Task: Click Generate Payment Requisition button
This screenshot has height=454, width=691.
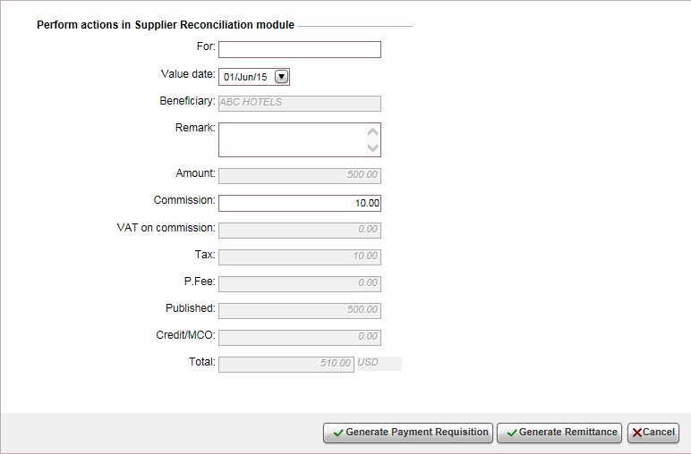Action: tap(408, 433)
